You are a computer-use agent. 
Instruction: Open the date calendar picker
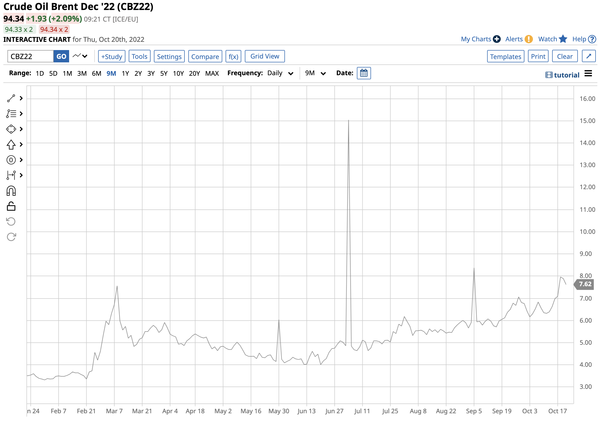click(x=364, y=73)
